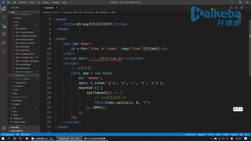This screenshot has width=251, height=141.
Task: Change indentation via Spaces: 4
Action: 202,134
